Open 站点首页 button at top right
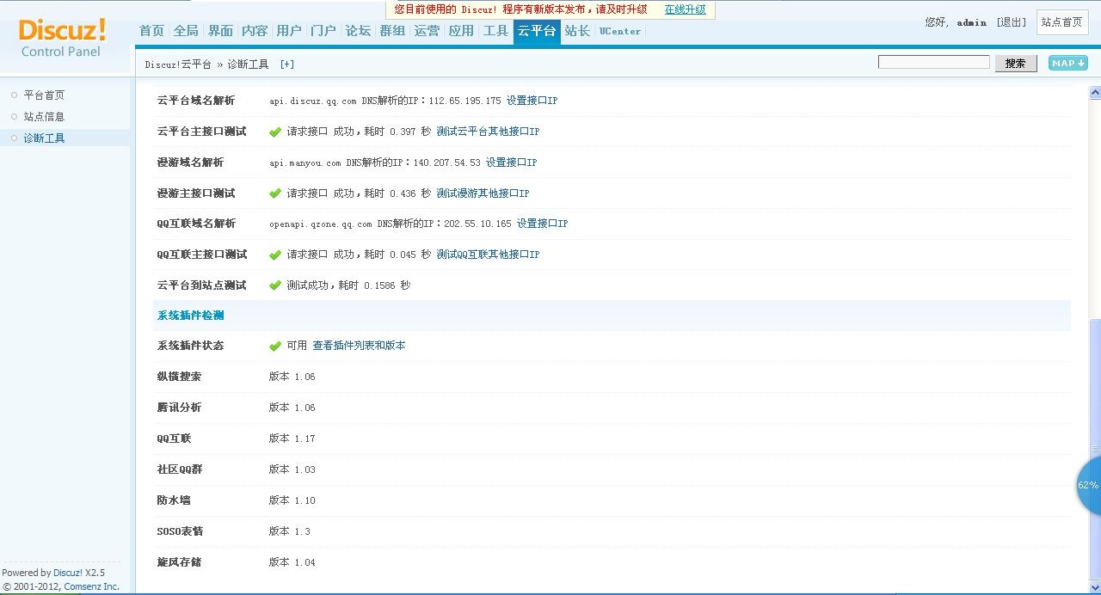 coord(1061,22)
